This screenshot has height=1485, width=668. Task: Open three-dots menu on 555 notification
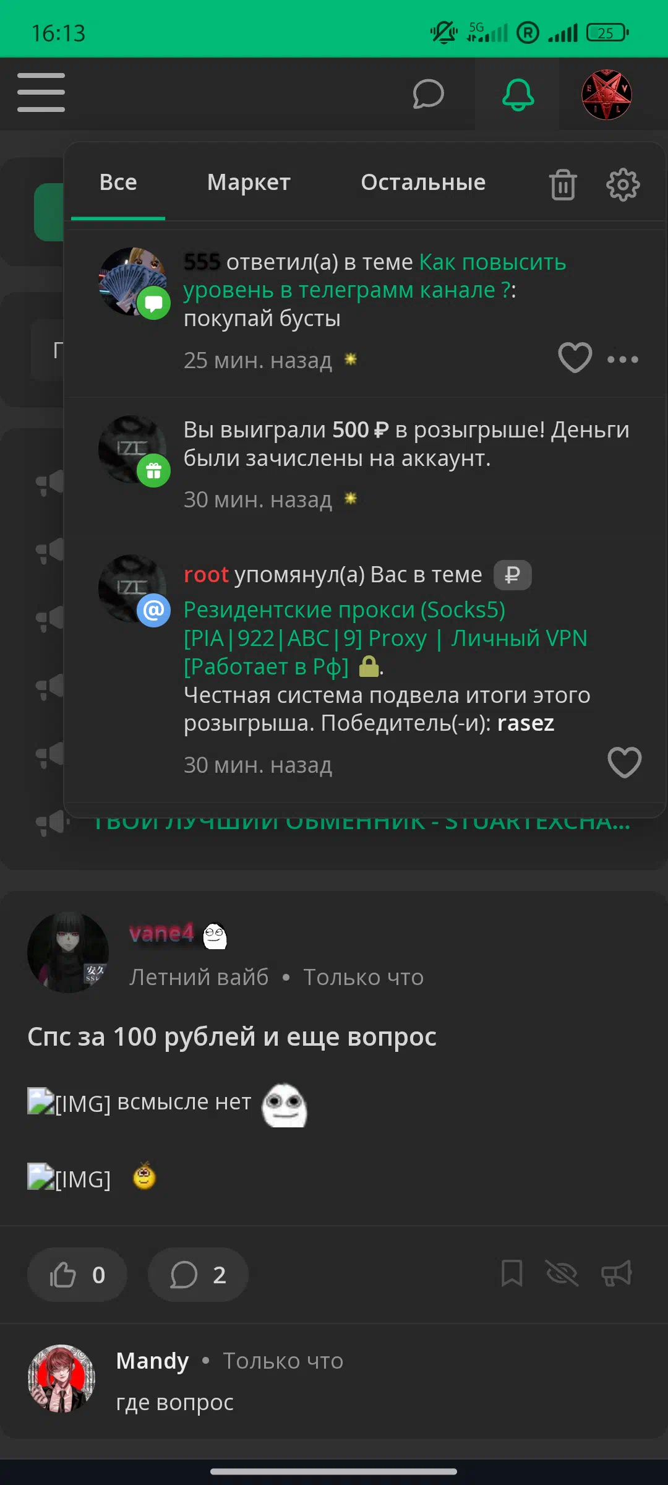point(623,359)
